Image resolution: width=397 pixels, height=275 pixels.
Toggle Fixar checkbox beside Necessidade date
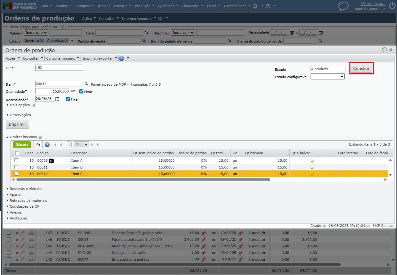[x=68, y=99]
